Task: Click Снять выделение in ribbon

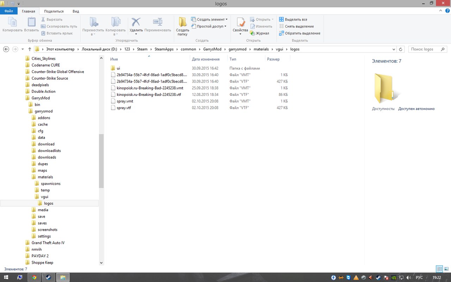Action: pos(296,26)
